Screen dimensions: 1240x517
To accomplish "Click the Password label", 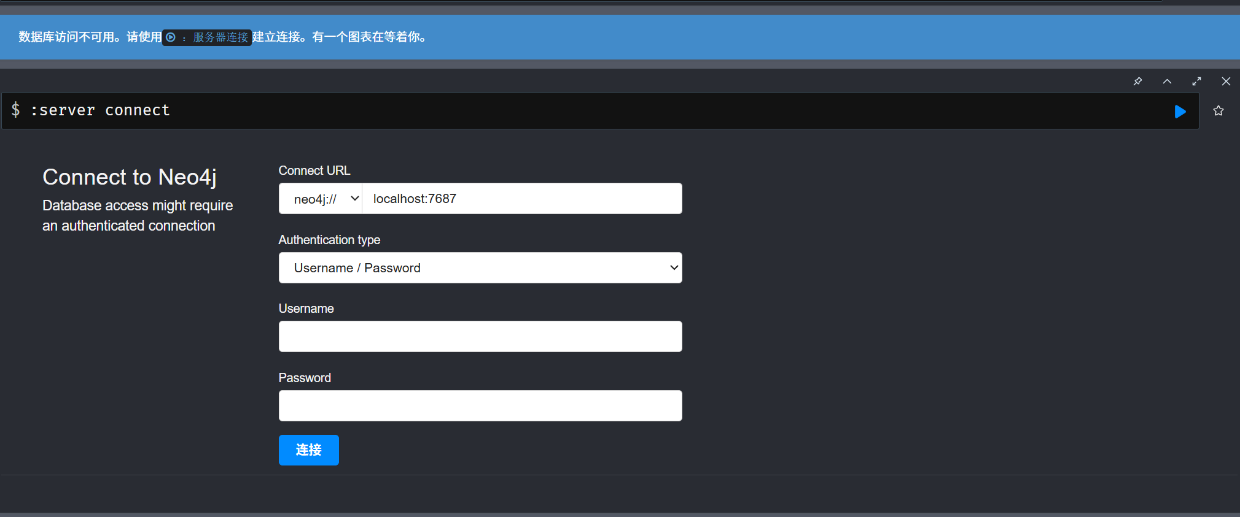I will click(x=305, y=378).
